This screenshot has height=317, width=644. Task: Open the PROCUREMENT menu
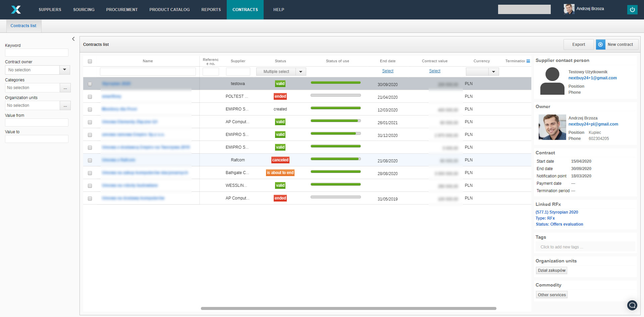122,10
